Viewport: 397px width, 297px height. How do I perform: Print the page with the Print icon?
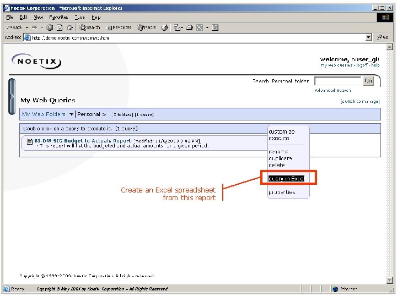[190, 28]
